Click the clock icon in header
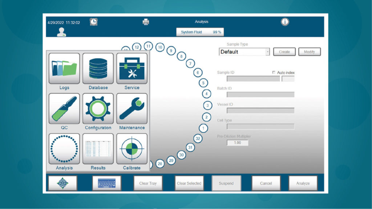 coord(94,22)
